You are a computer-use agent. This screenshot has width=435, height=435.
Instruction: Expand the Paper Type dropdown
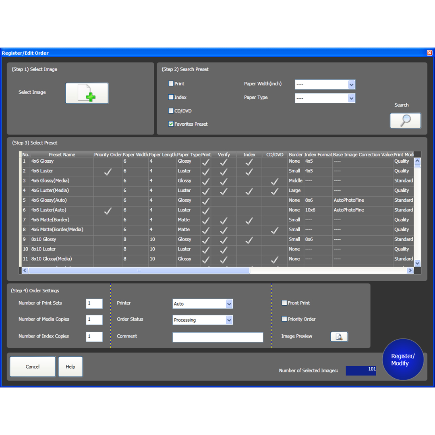pyautogui.click(x=351, y=98)
